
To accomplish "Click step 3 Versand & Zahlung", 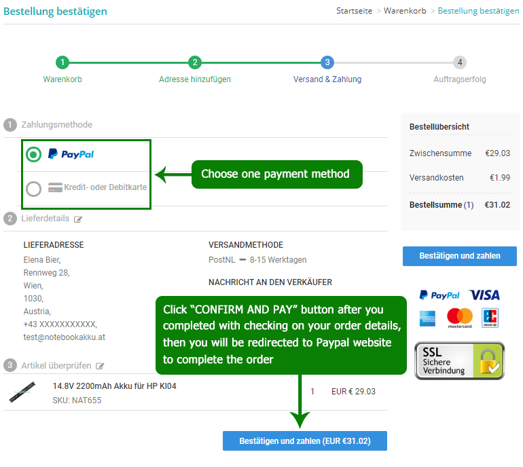I will pyautogui.click(x=327, y=62).
